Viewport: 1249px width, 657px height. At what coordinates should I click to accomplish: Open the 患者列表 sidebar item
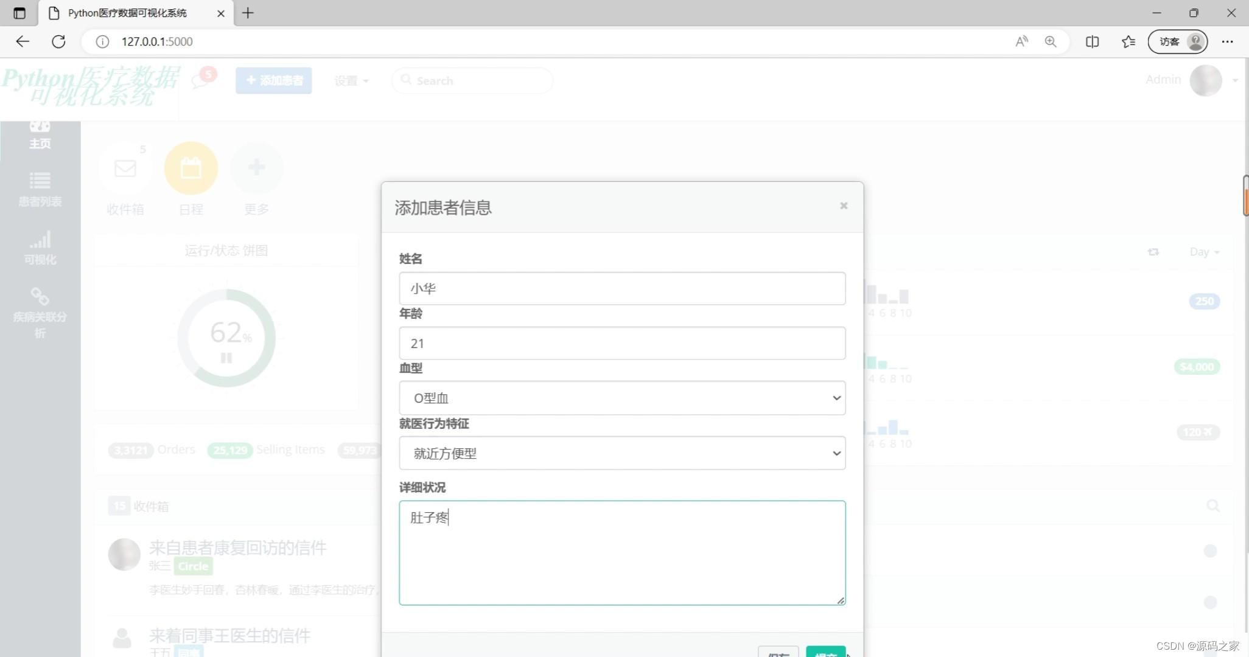click(40, 189)
